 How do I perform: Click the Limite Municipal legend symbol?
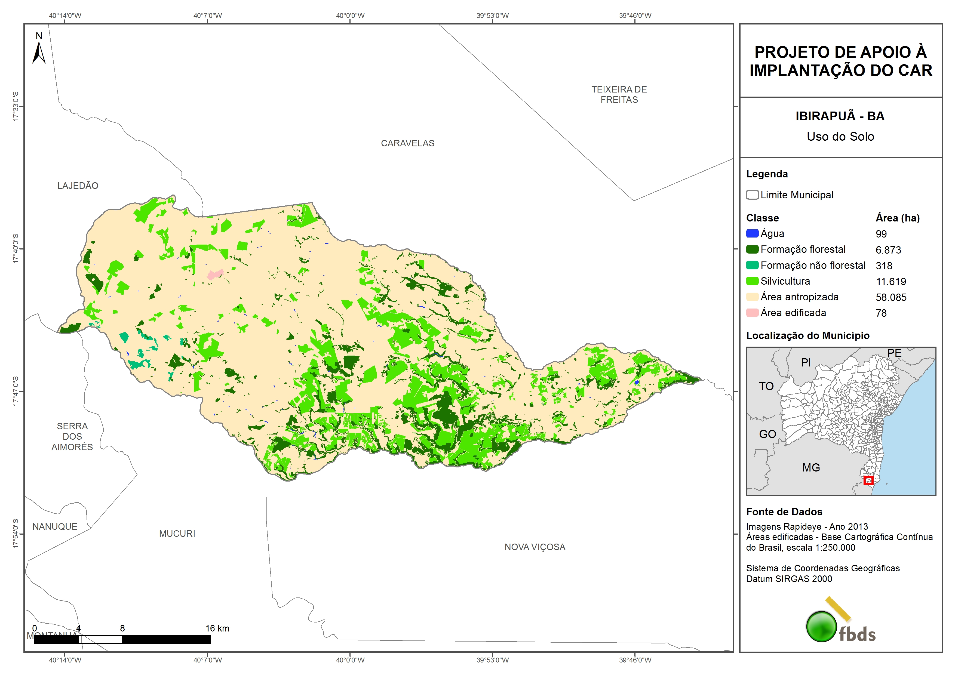(752, 195)
